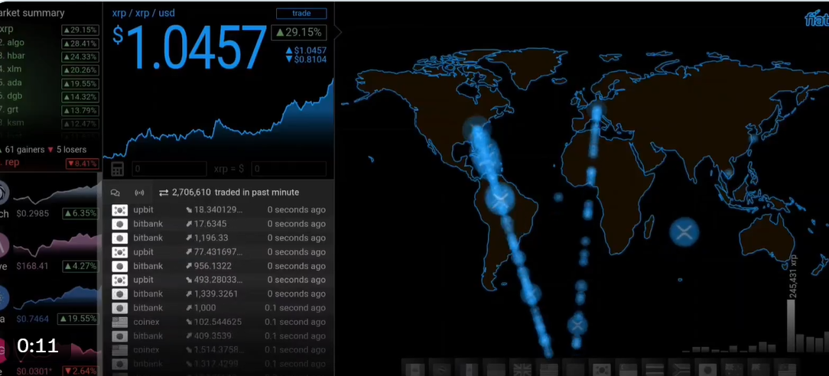Screen dimensions: 829x376
Task: Click the xrp / xrp / usd pair title
Action: pyautogui.click(x=143, y=13)
